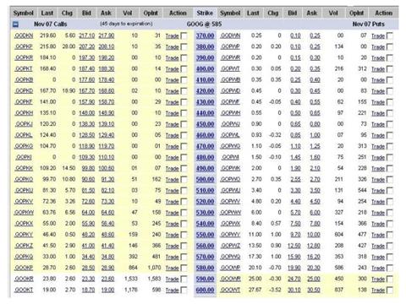Tick the put checkbox for strike 590.00
The image size is (406, 304).
point(390,279)
